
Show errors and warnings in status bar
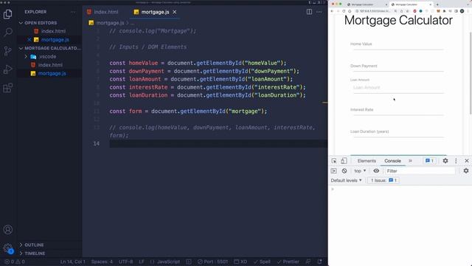coord(15,262)
